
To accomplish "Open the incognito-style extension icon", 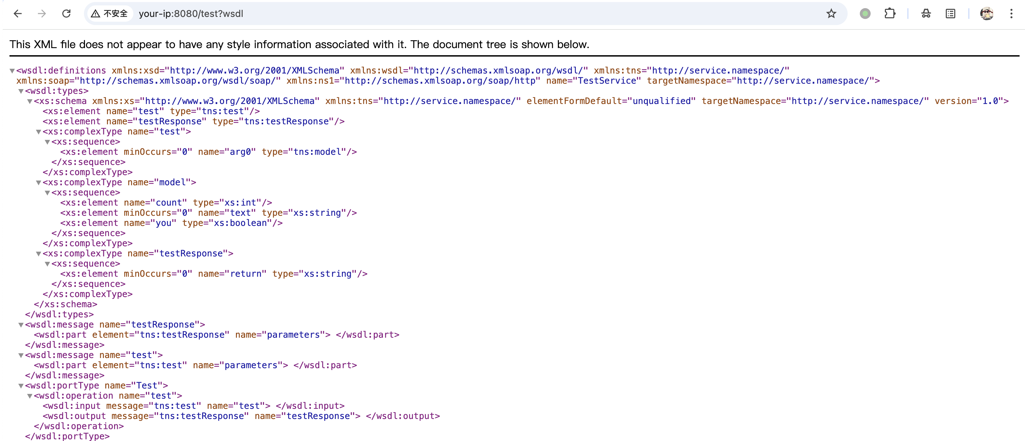I will click(925, 14).
